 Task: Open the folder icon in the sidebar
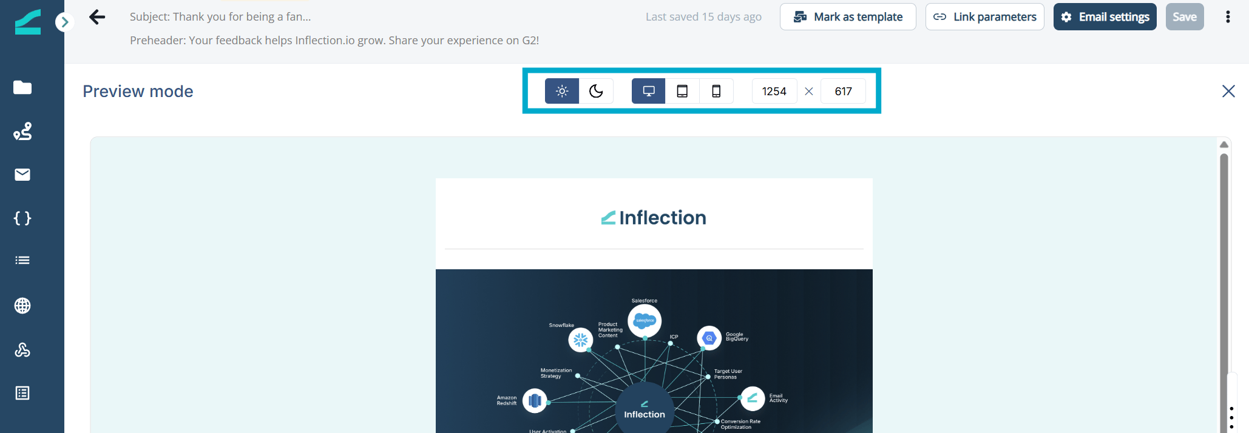pos(22,87)
